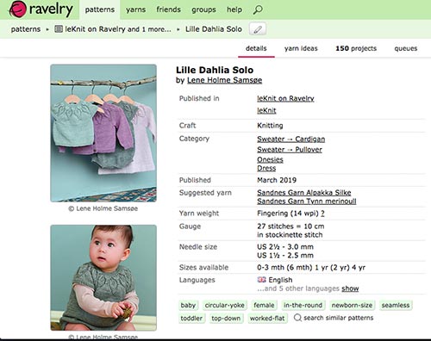Open the baby wearing green sweater photo

103,277
